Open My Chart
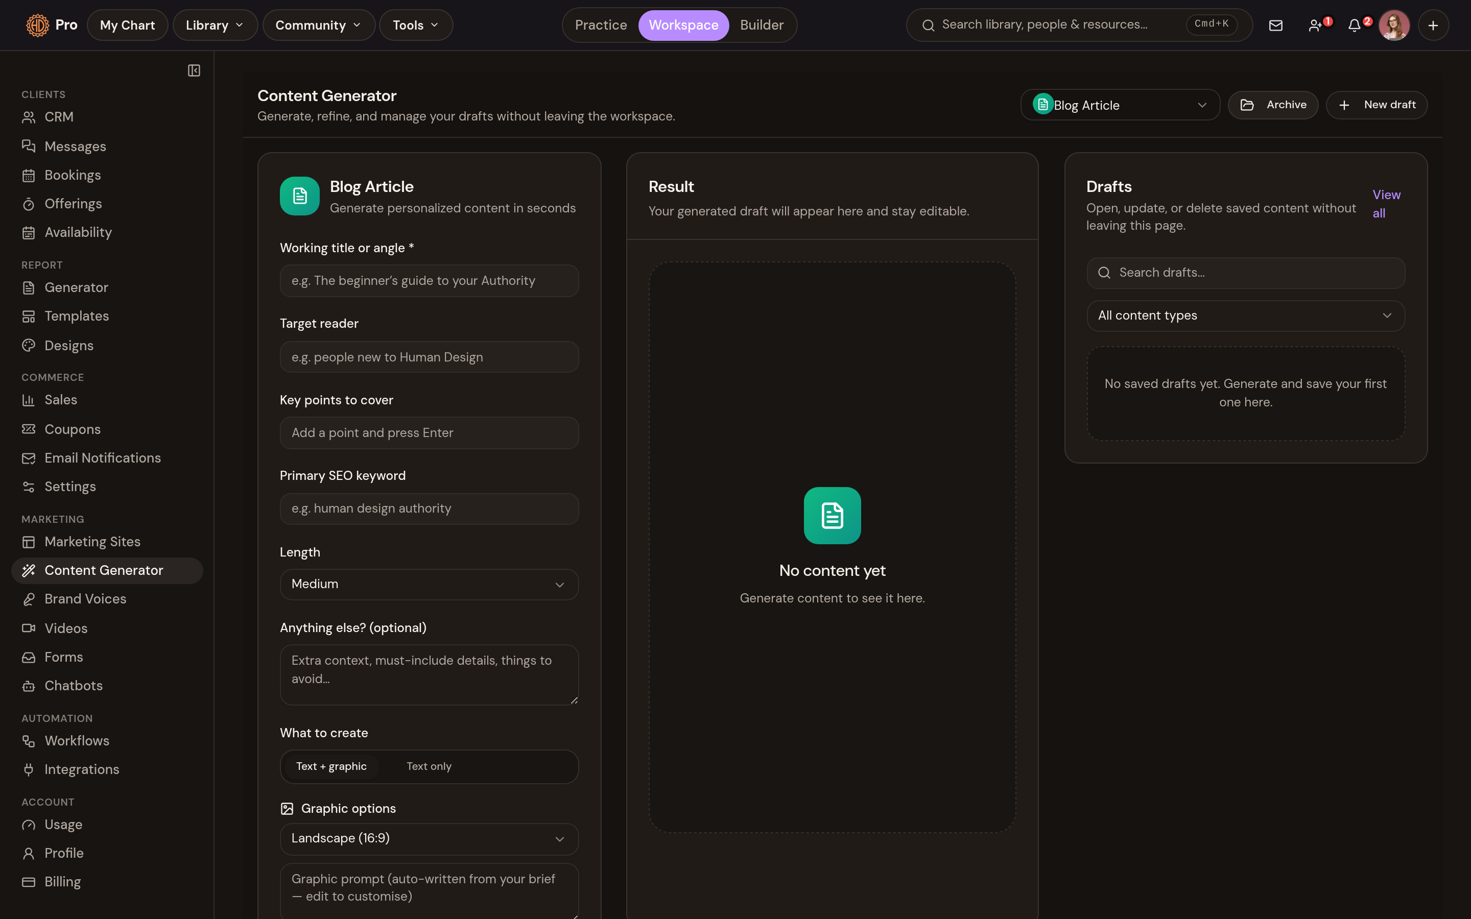 (x=127, y=25)
